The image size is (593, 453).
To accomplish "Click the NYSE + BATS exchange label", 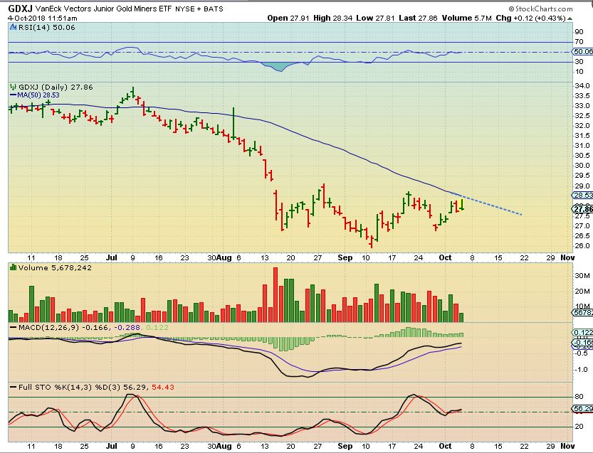I will pyautogui.click(x=199, y=9).
